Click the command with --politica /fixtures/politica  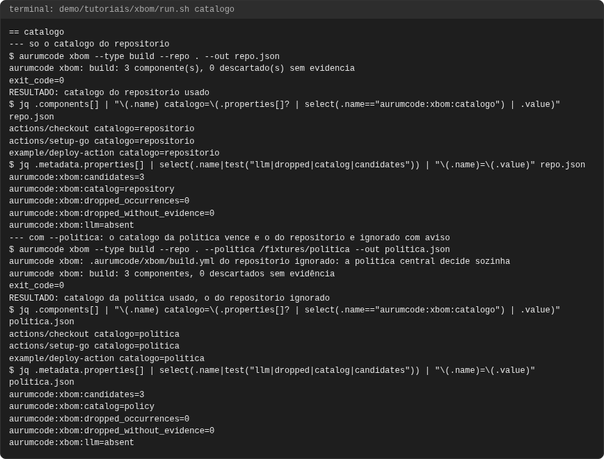pos(230,249)
